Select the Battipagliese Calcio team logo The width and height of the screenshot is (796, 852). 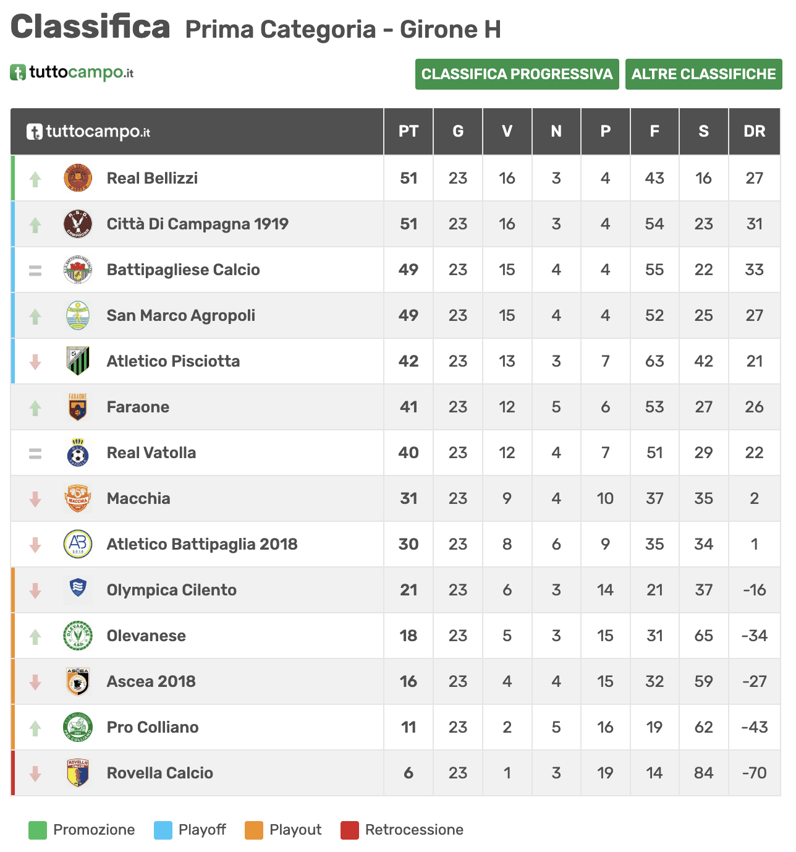[78, 270]
